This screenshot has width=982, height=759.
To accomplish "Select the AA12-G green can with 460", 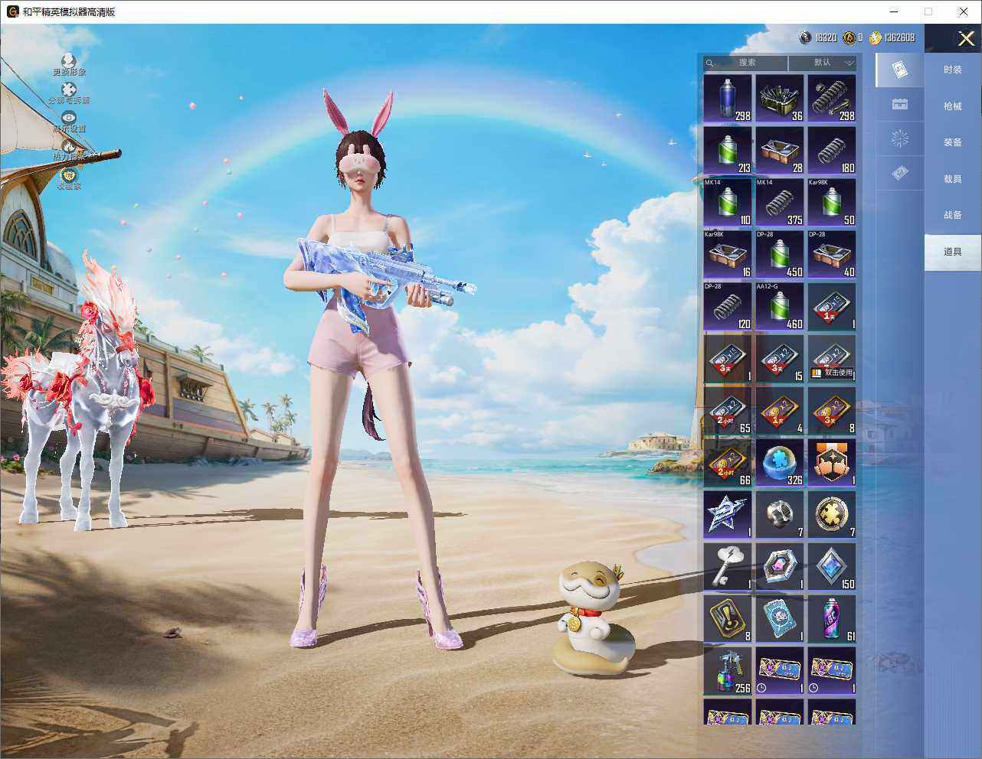I will point(780,307).
